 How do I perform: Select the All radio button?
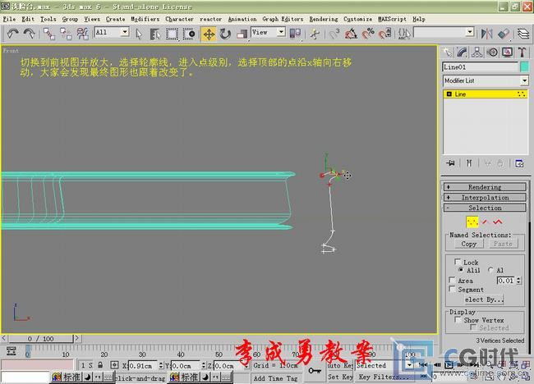[x=490, y=270]
